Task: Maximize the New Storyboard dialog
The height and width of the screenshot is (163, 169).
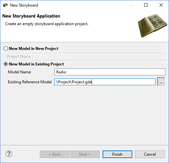Action: pos(146,5)
